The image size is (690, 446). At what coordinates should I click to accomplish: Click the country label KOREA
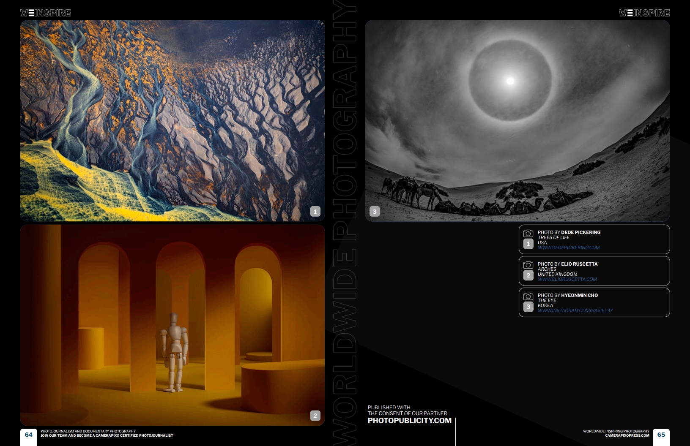click(545, 306)
